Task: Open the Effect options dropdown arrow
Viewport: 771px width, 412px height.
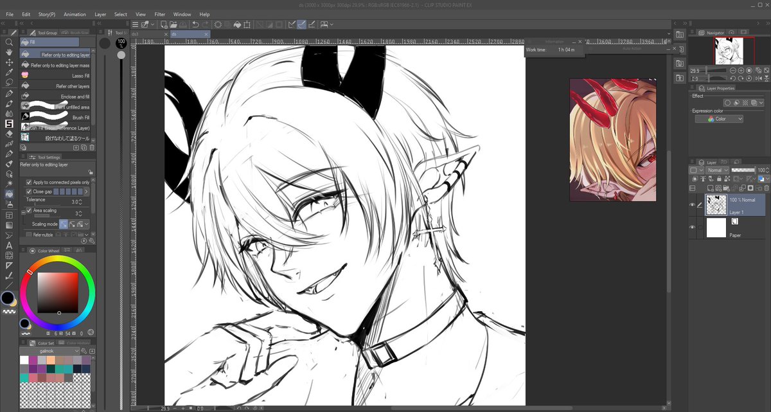Action: tap(761, 103)
